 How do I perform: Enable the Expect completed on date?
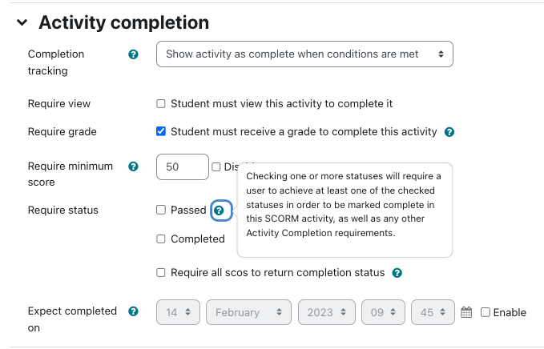click(x=485, y=312)
